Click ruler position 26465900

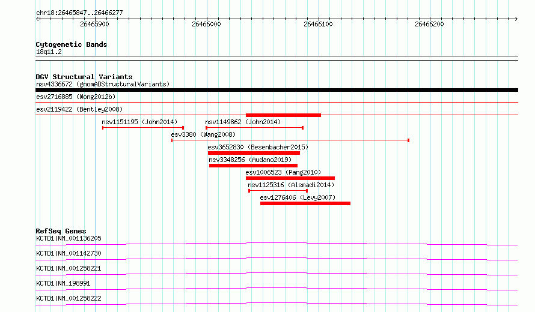pyautogui.click(x=94, y=24)
